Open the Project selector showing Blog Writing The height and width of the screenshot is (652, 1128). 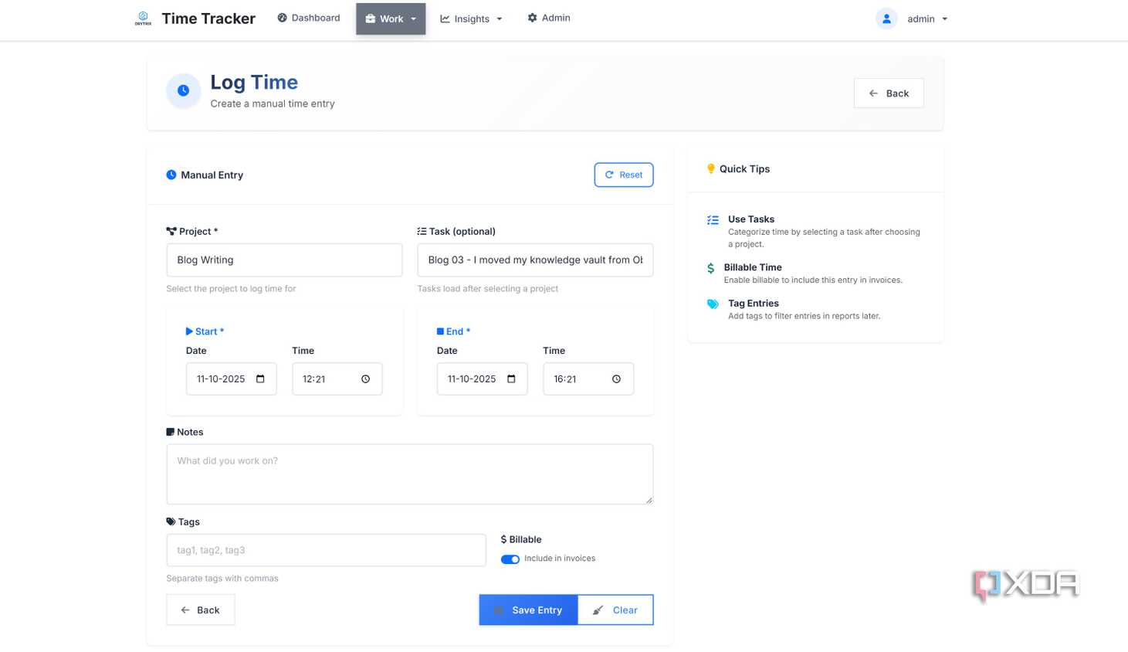pos(284,260)
